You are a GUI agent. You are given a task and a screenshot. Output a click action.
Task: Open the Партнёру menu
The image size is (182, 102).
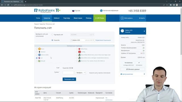pos(67,18)
